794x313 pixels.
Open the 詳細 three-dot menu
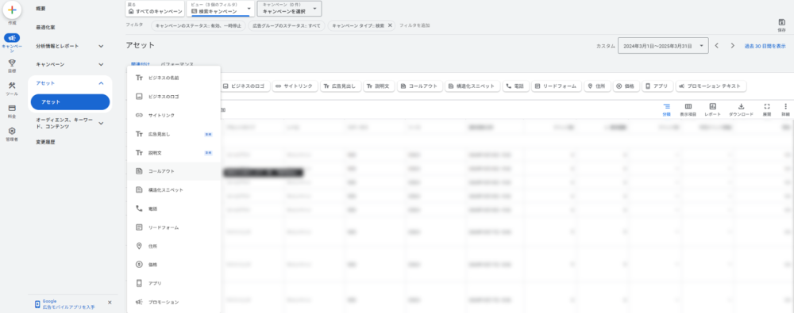[785, 106]
